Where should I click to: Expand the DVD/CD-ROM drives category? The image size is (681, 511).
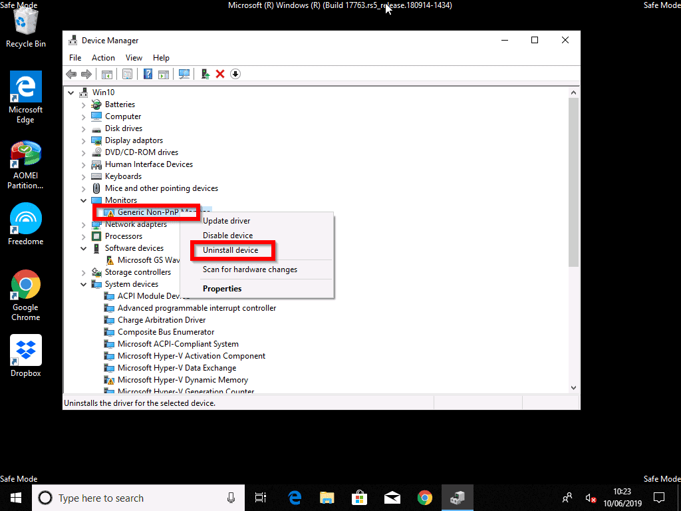click(83, 152)
